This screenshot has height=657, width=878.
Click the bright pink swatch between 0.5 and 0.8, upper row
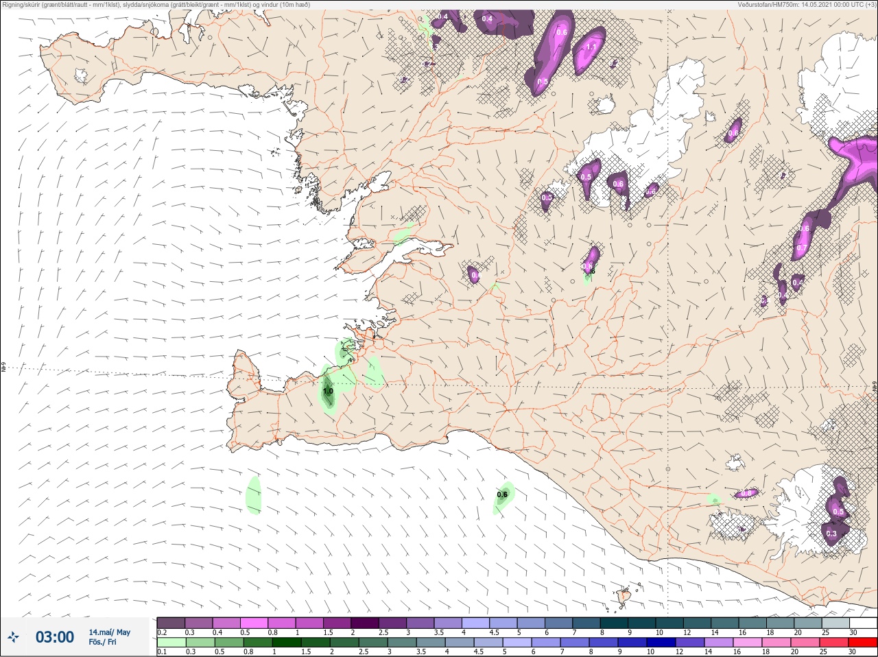point(255,623)
